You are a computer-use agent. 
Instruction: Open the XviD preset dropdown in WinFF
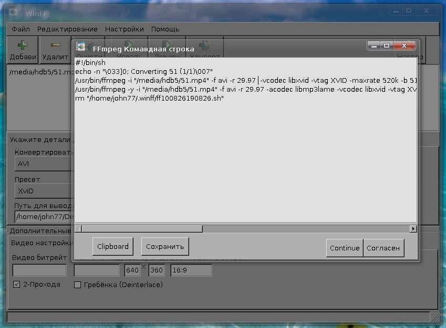coord(43,191)
